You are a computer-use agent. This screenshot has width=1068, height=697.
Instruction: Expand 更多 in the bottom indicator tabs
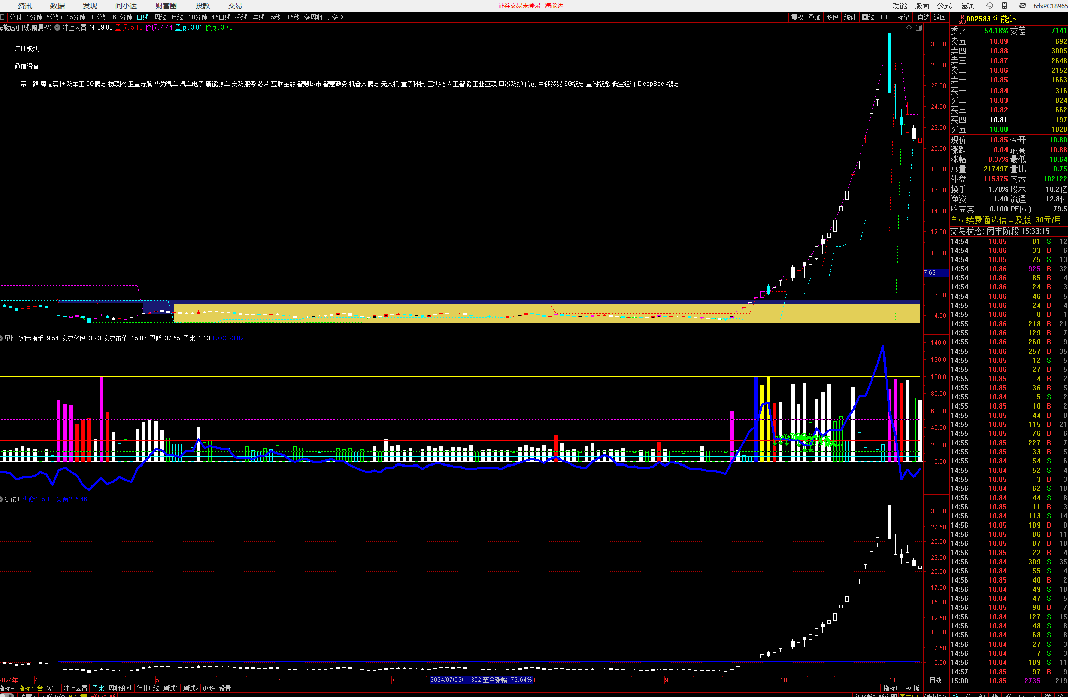(208, 688)
